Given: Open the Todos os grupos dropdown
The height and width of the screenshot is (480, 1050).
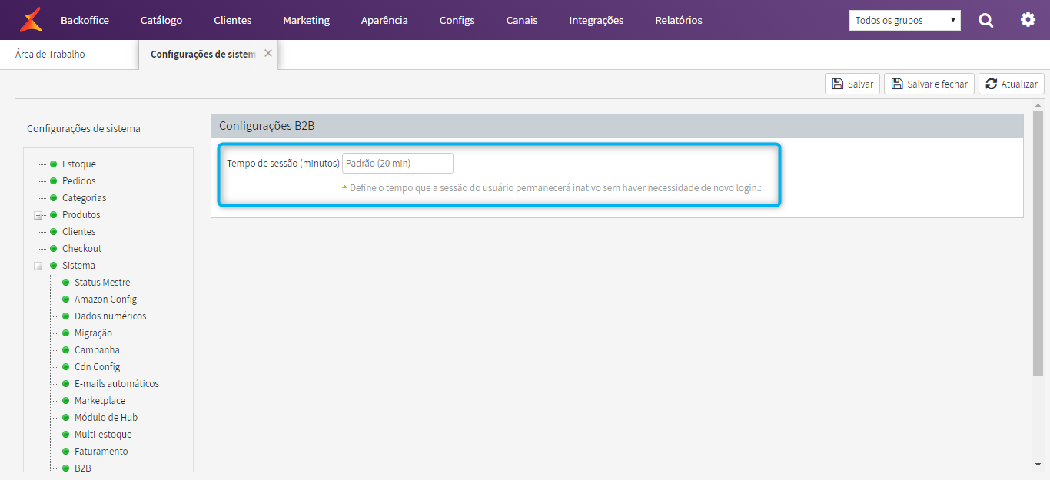Looking at the screenshot, I should click(905, 21).
